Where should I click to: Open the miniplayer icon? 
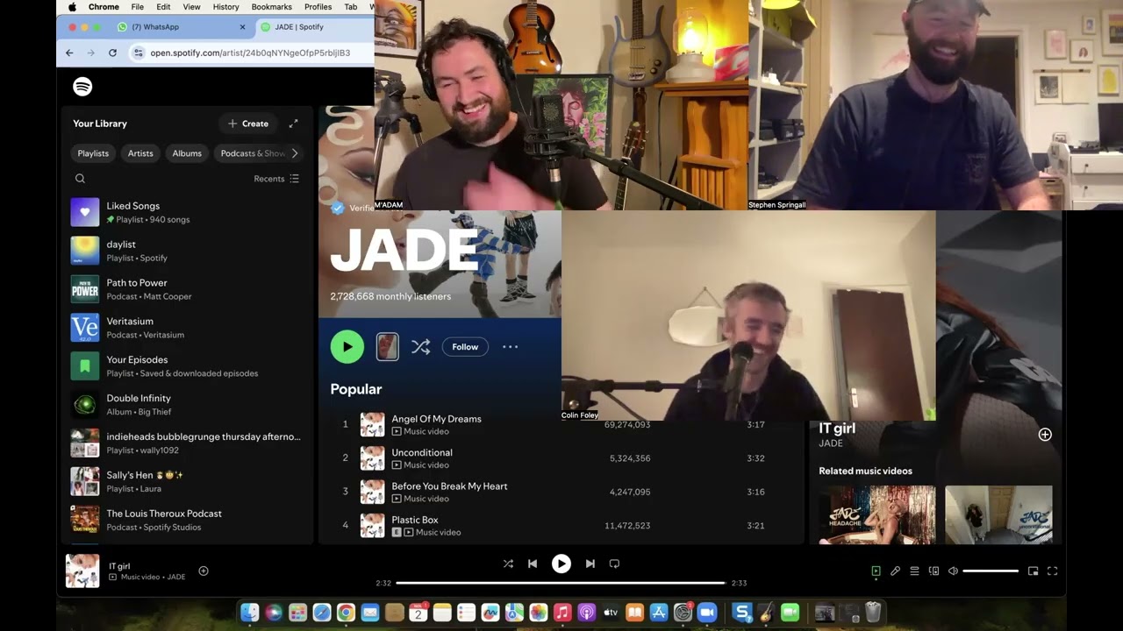tap(1033, 571)
